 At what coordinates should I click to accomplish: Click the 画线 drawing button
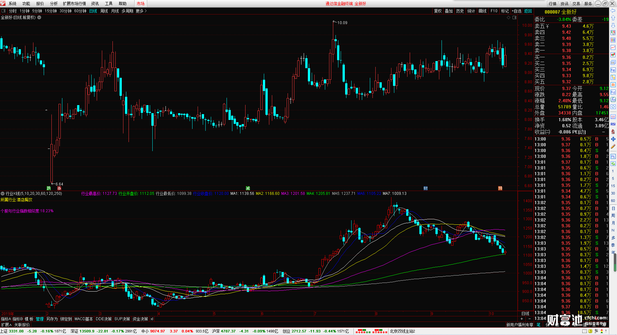tap(482, 11)
